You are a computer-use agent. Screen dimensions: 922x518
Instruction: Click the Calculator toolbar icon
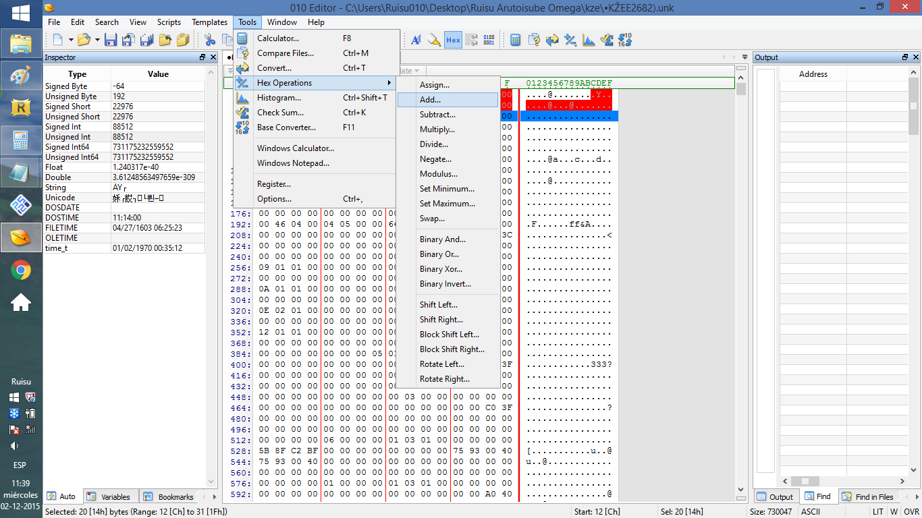click(516, 40)
